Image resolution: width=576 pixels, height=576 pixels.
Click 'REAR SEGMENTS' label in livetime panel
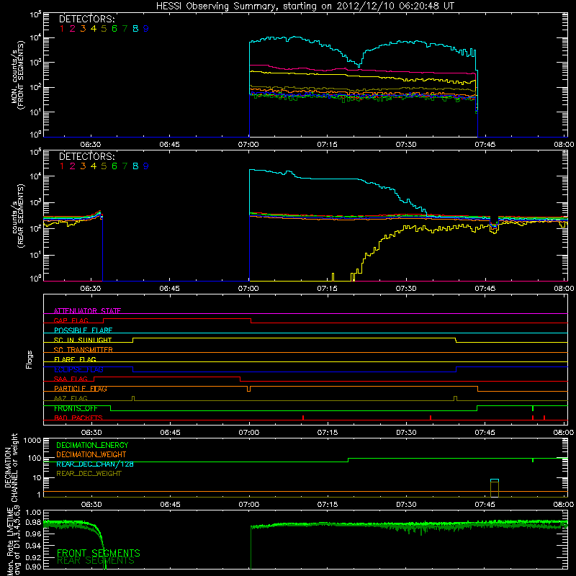96,561
